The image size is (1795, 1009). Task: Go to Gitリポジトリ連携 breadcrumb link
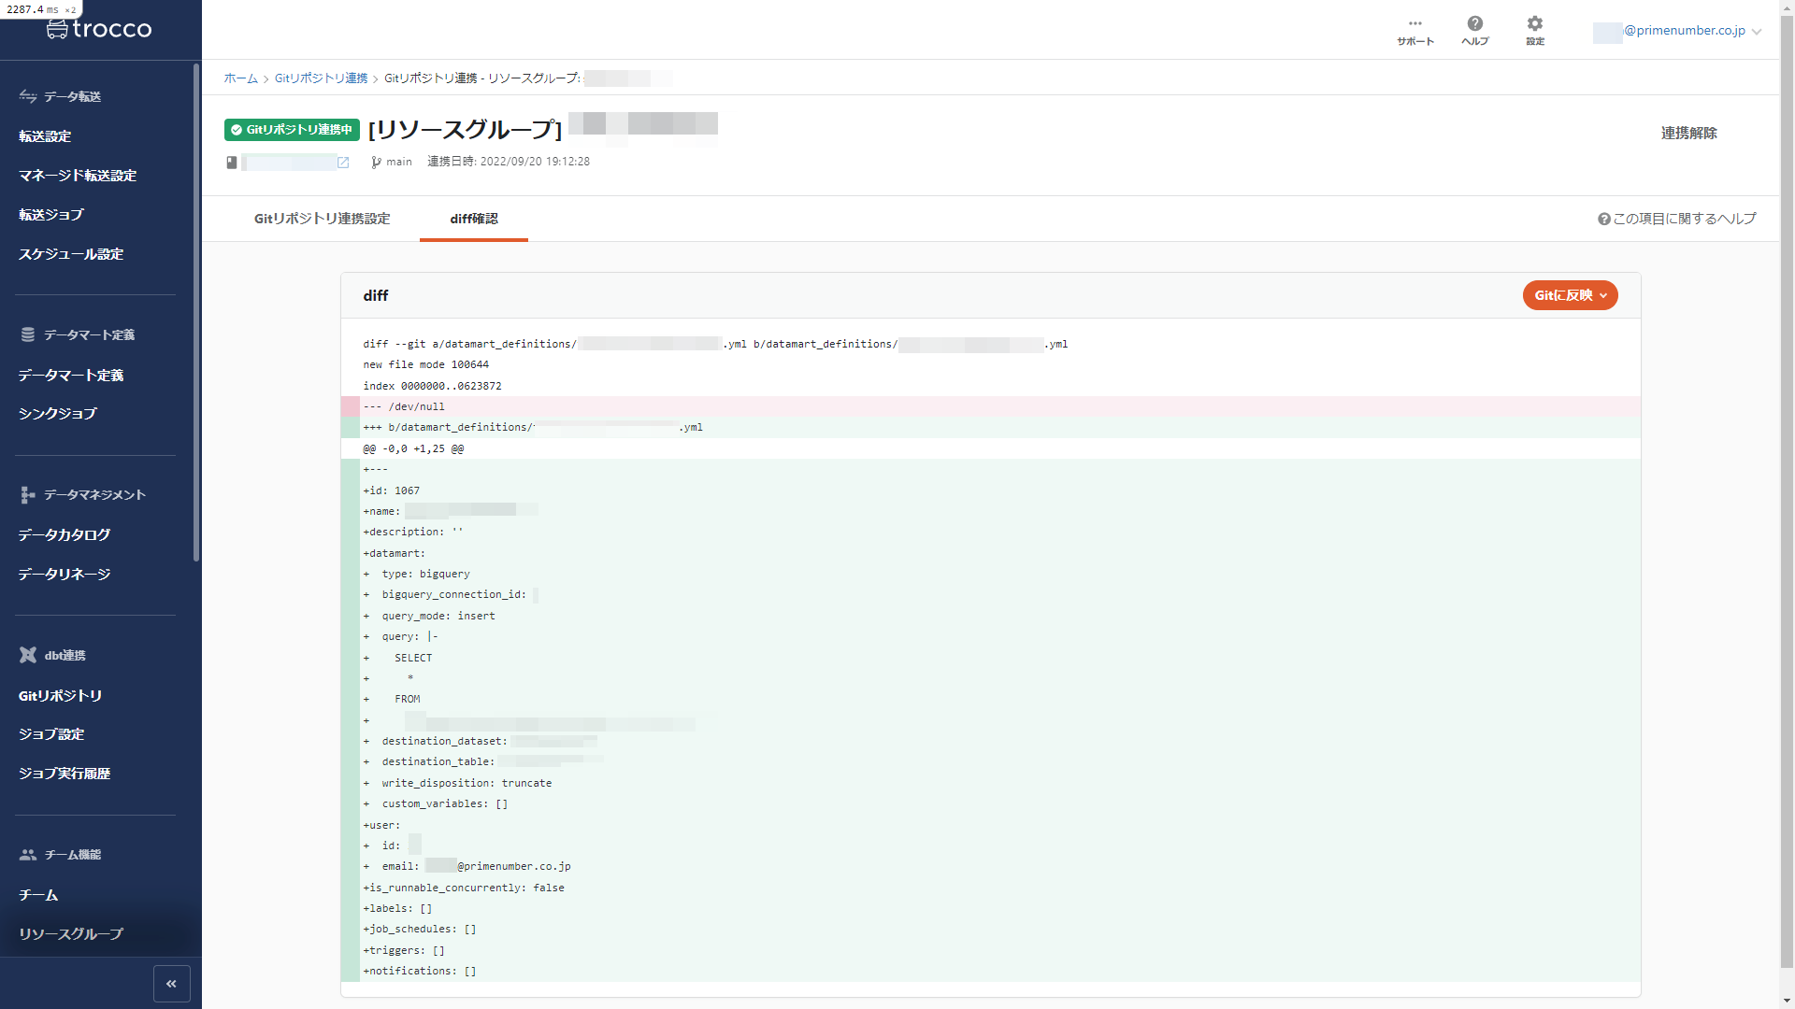pos(321,78)
